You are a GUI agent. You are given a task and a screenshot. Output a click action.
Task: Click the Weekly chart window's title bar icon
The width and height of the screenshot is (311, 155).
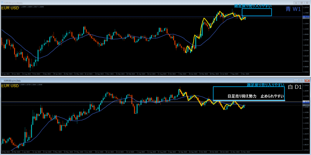click(2, 3)
